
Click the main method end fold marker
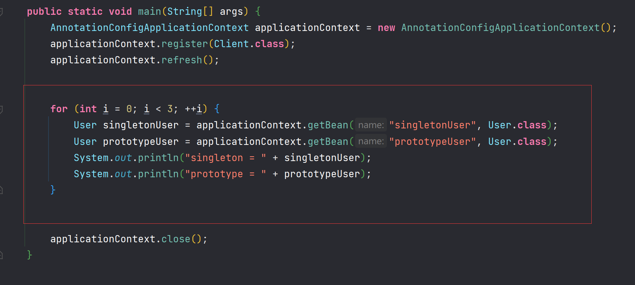1,255
